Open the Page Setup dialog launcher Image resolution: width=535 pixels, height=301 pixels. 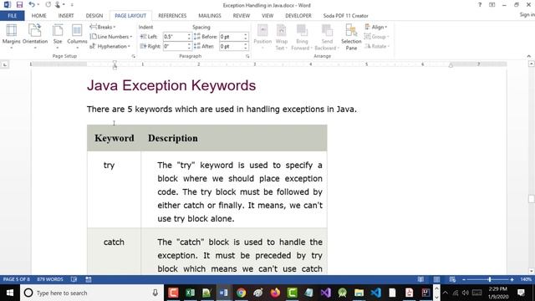coord(133,56)
